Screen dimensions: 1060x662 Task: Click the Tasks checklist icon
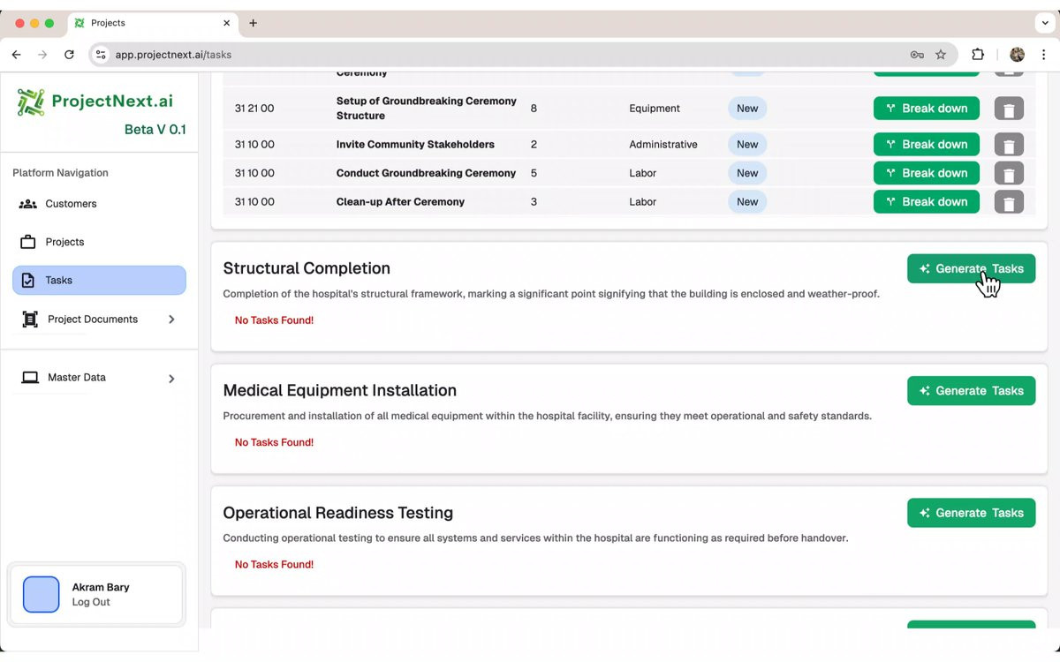[28, 281]
